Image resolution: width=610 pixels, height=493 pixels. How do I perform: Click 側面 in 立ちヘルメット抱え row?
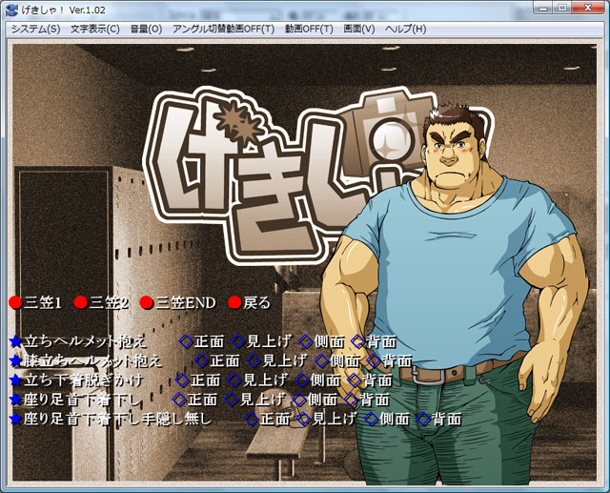point(322,341)
